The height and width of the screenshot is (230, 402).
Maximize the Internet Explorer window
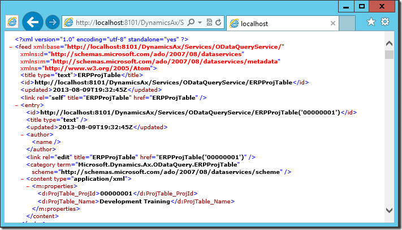pyautogui.click(x=362, y=6)
